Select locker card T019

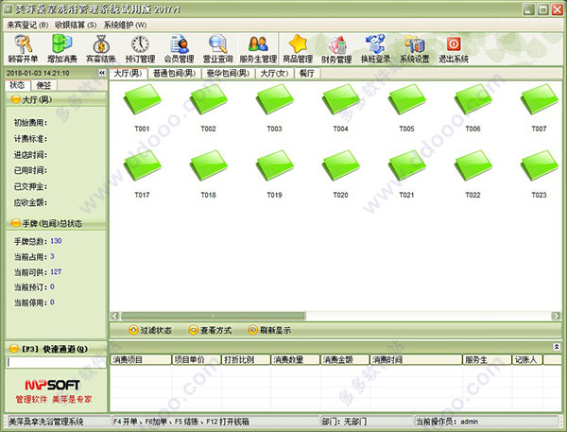click(274, 174)
